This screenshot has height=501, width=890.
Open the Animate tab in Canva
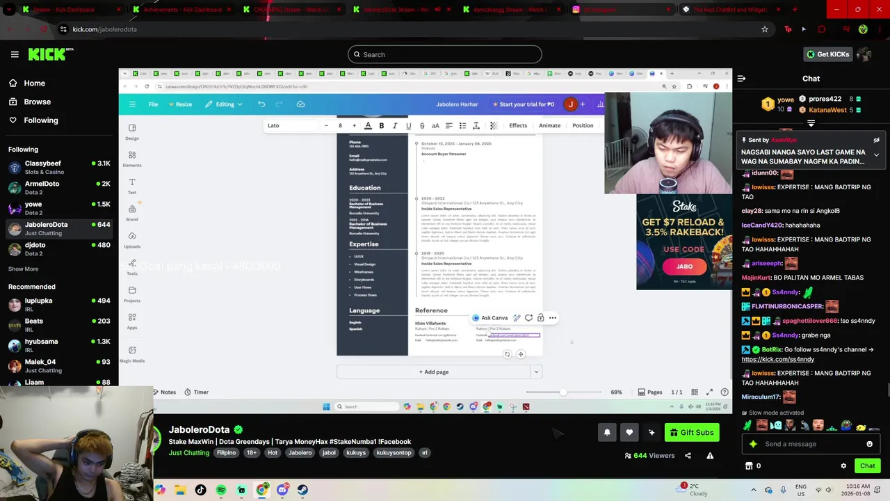pos(549,126)
